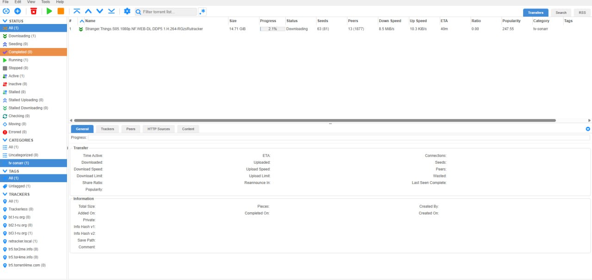
Task: Select the Downloading (1) status filter
Action: [x=22, y=36]
